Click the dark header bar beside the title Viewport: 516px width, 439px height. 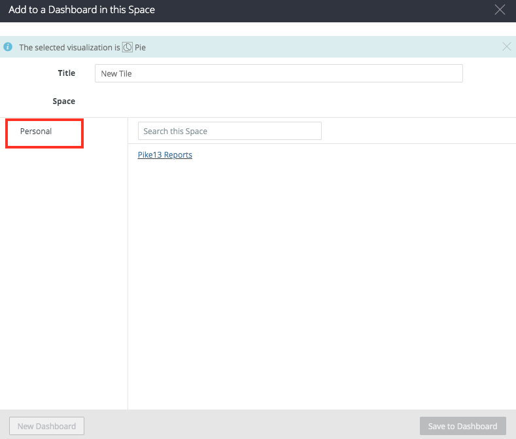pos(327,10)
